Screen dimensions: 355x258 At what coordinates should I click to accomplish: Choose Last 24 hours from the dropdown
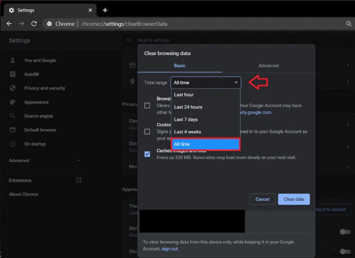point(188,107)
